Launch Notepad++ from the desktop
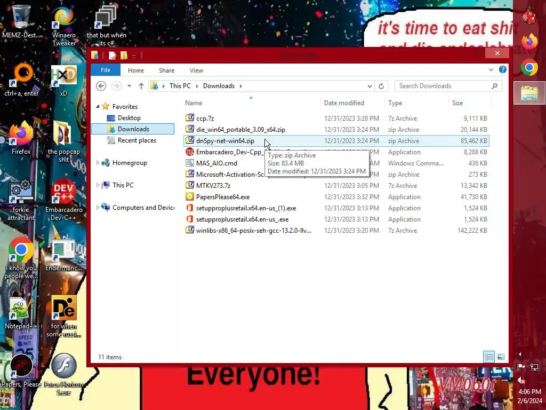This screenshot has height=410, width=546. (x=21, y=312)
